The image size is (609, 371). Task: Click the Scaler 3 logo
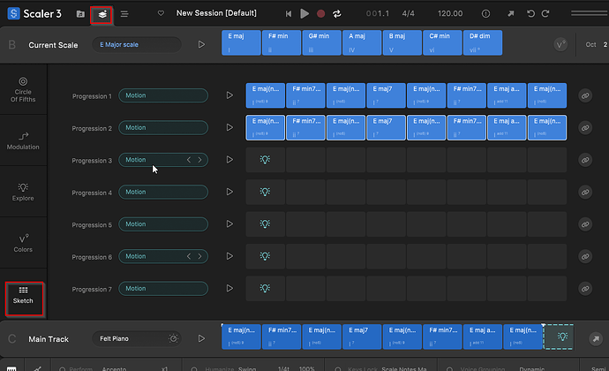point(34,13)
